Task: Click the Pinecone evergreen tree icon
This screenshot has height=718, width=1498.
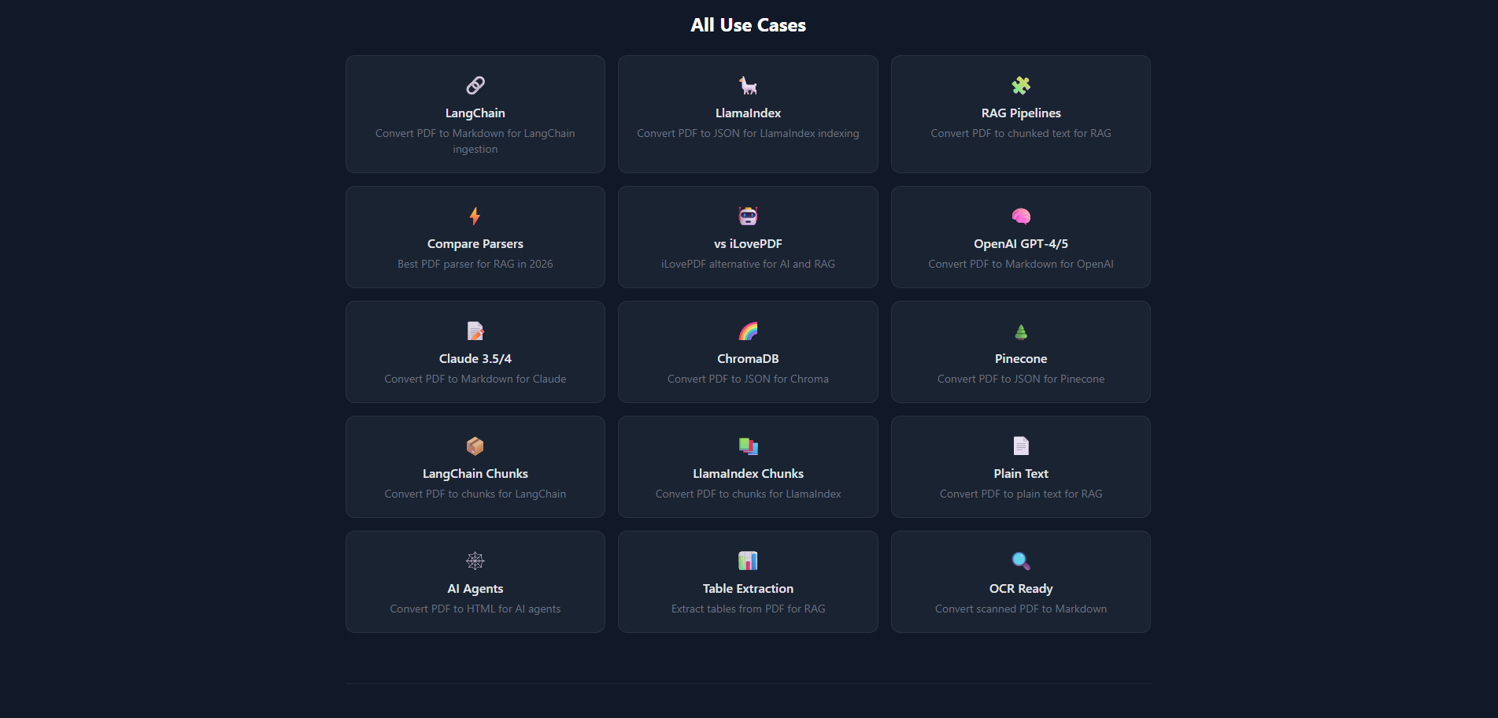Action: [1021, 331]
